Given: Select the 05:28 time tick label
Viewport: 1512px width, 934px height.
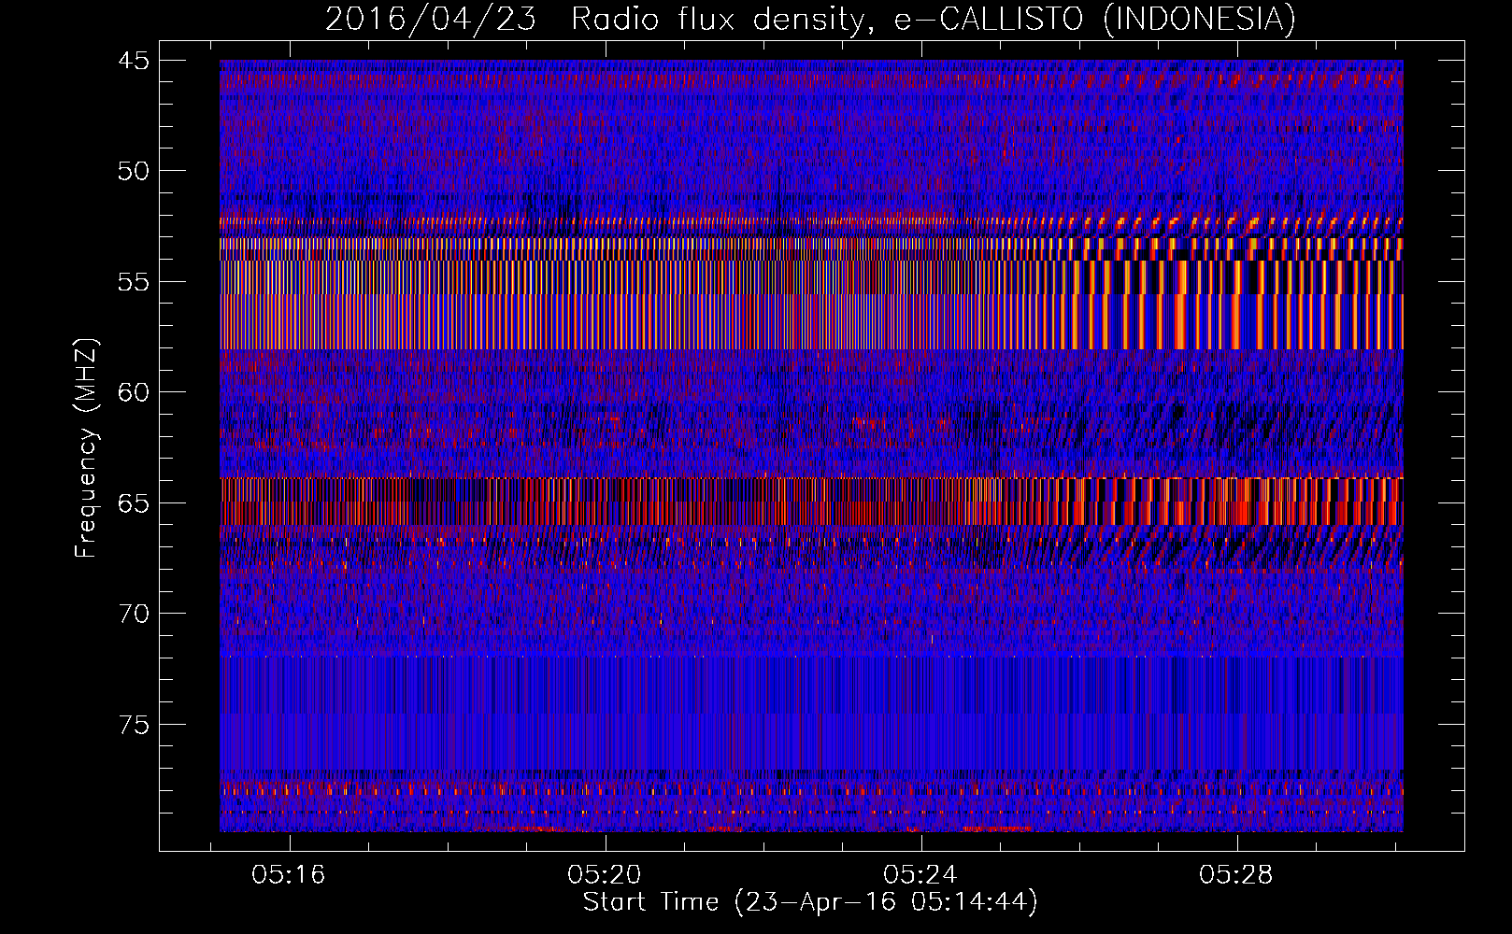Looking at the screenshot, I should 1236,875.
